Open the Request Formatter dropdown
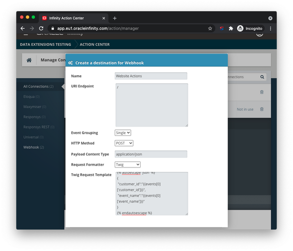Image resolution: width=293 pixels, height=251 pixels. point(127,165)
